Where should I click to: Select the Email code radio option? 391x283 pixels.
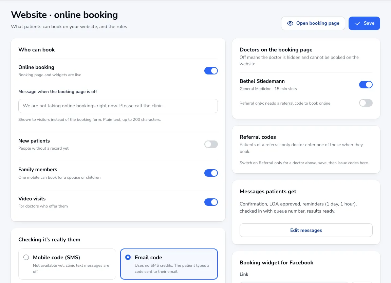click(x=128, y=257)
